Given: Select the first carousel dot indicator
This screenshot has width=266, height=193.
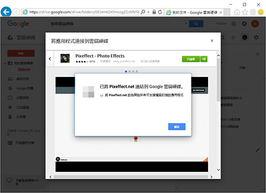Looking at the screenshot, I should coord(126,72).
